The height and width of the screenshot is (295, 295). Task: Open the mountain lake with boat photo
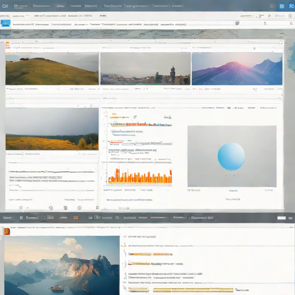(62, 265)
